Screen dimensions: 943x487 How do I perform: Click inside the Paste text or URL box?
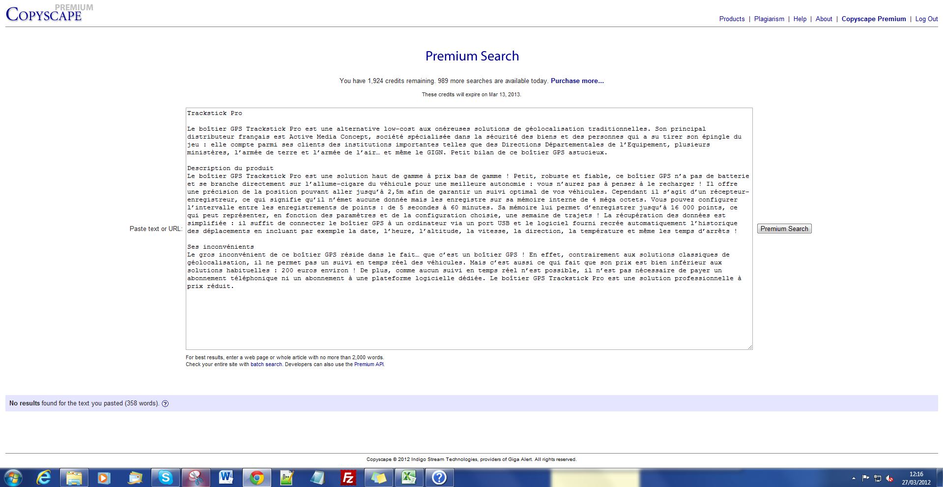pyautogui.click(x=469, y=315)
